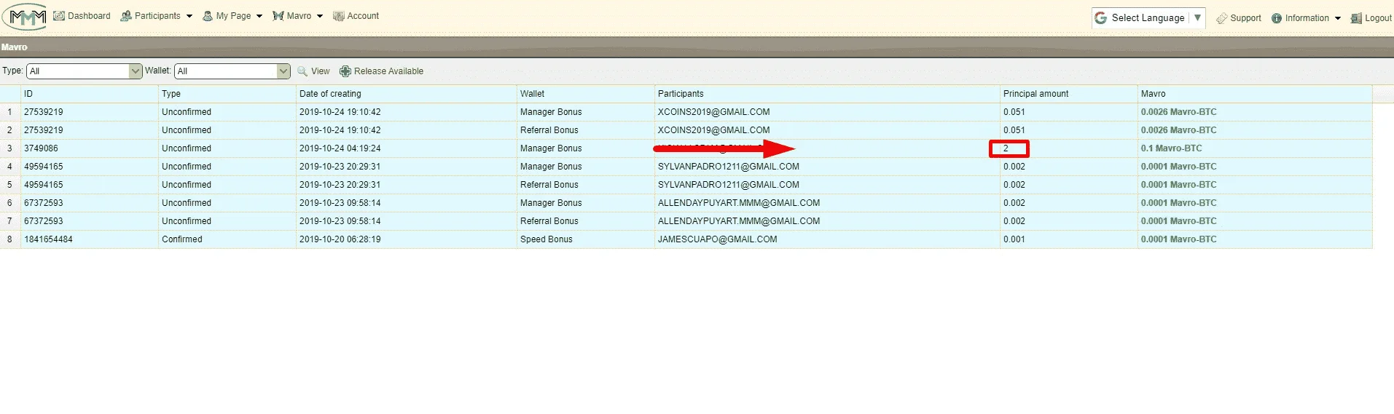This screenshot has height=414, width=1394.
Task: Open the Information menu
Action: [1307, 18]
